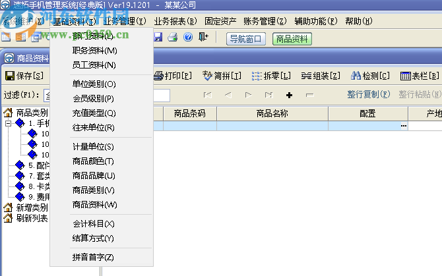Image resolution: width=442 pixels, height=276 pixels.
Task: Open the 账务管理(Z) menu
Action: pyautogui.click(x=265, y=21)
